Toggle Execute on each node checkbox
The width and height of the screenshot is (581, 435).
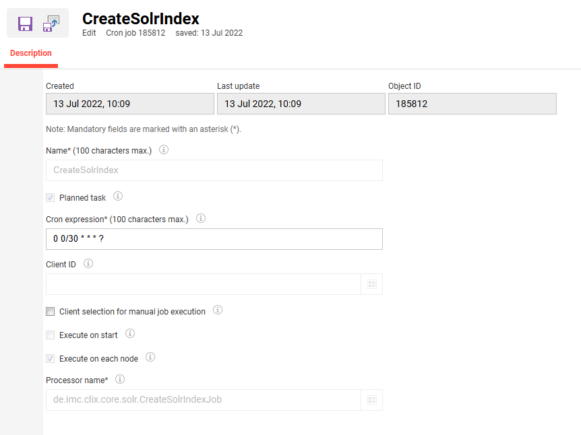click(x=51, y=359)
